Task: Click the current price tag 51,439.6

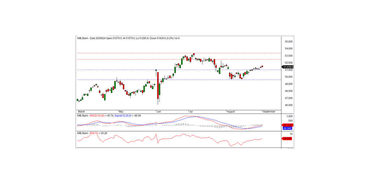Action: (288, 67)
